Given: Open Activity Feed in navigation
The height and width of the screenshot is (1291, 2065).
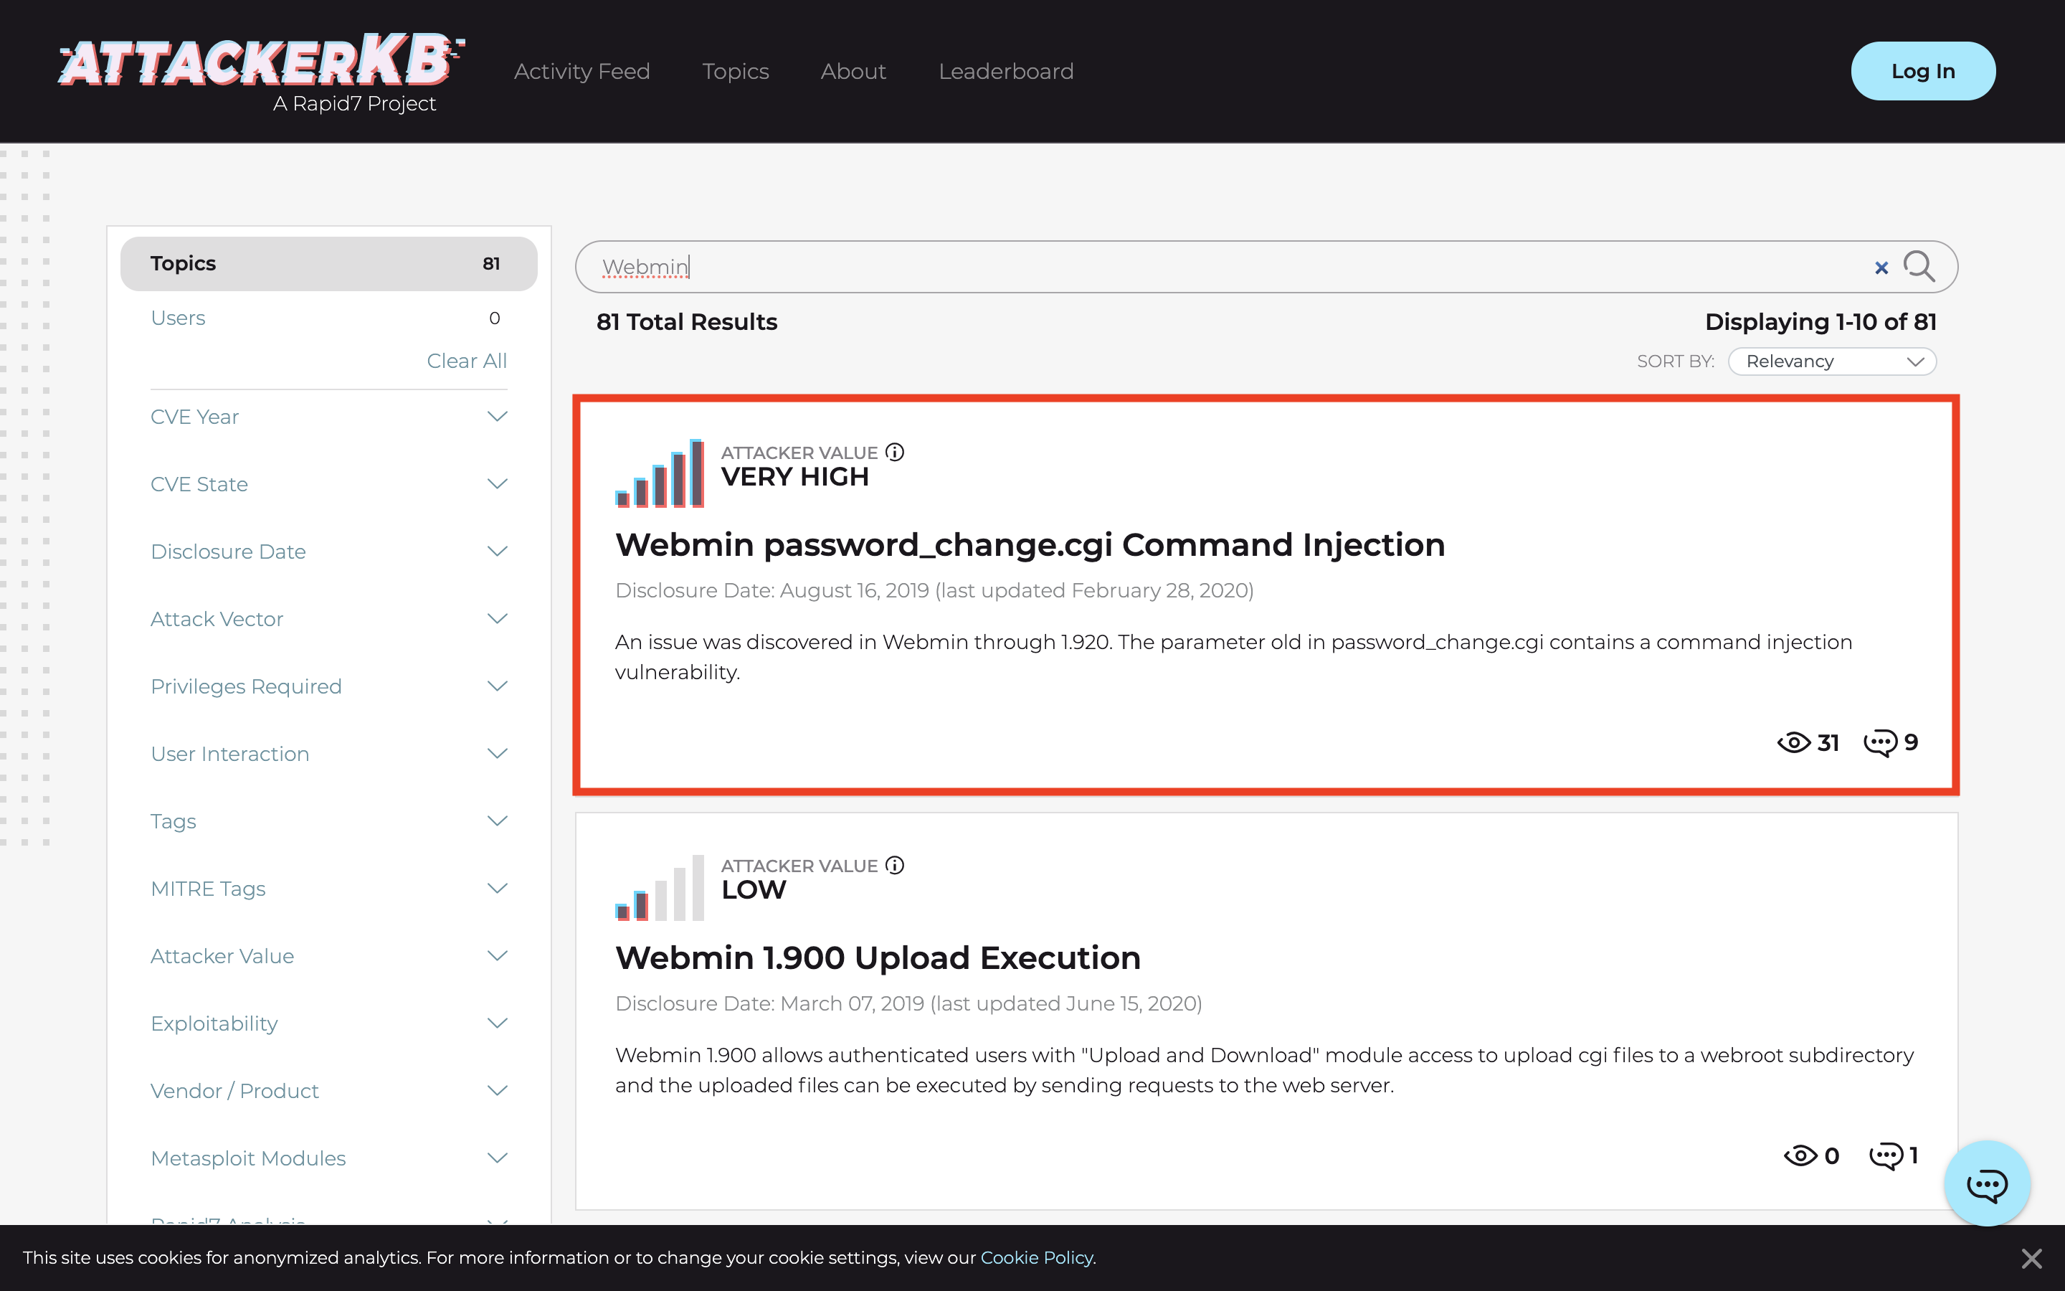Looking at the screenshot, I should (582, 72).
